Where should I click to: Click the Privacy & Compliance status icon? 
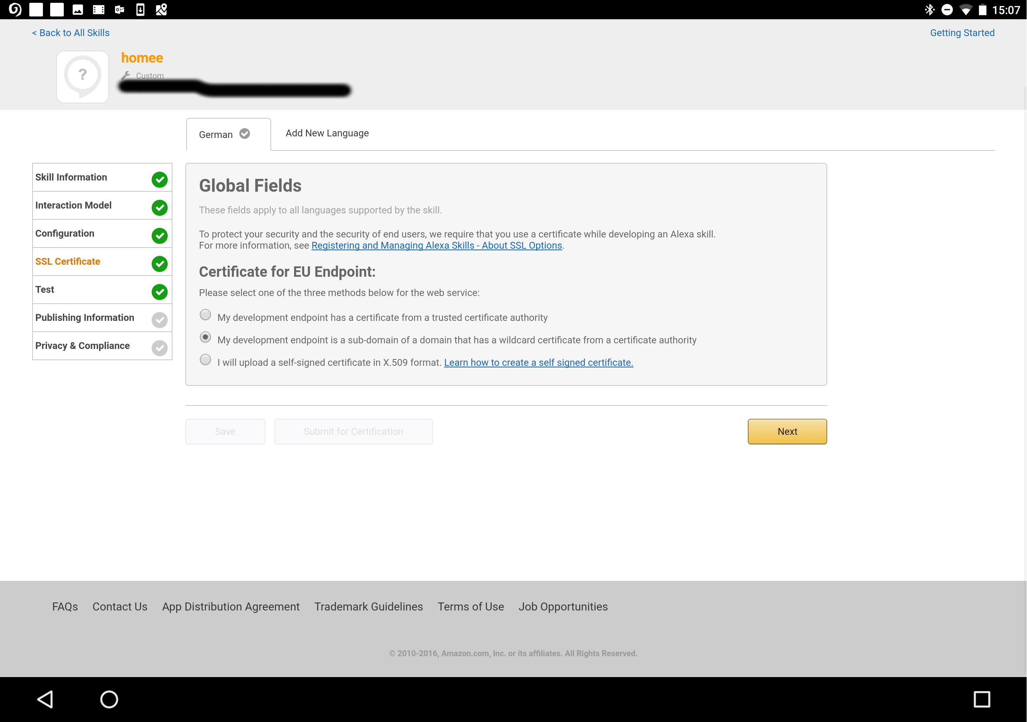tap(159, 346)
